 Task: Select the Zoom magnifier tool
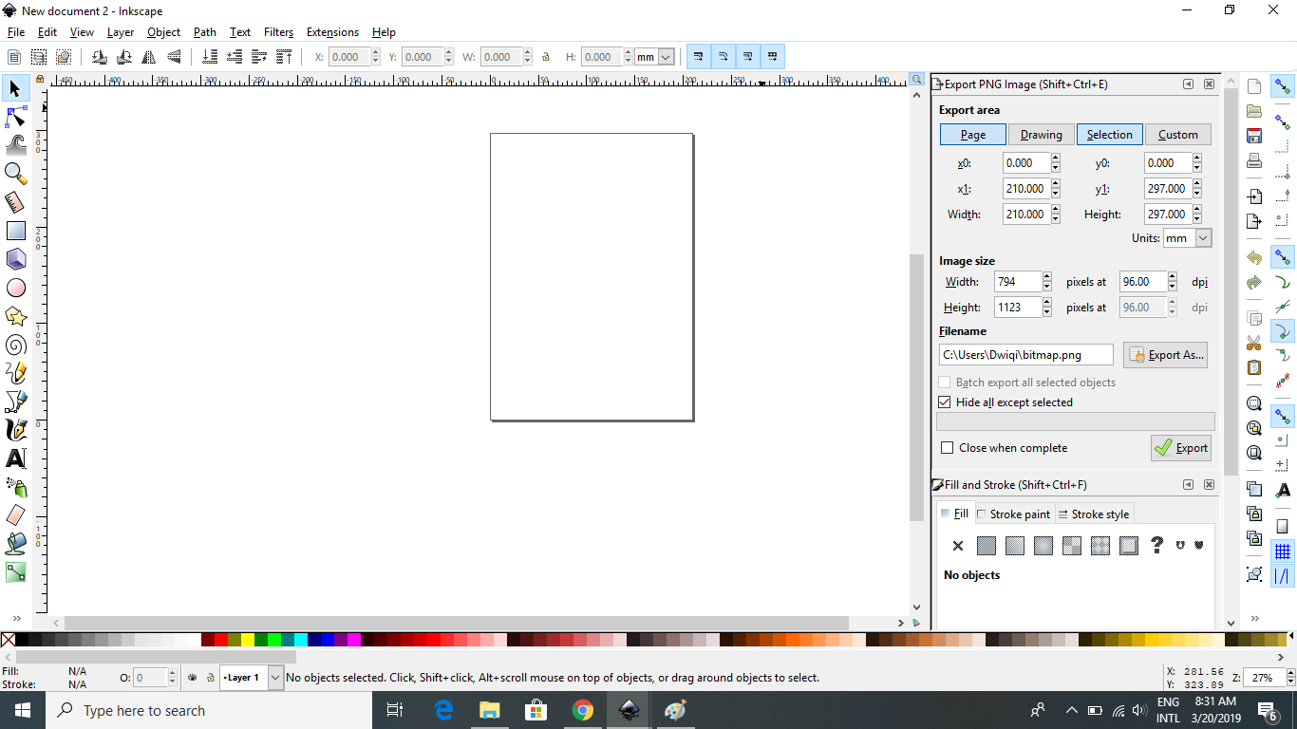pyautogui.click(x=15, y=173)
